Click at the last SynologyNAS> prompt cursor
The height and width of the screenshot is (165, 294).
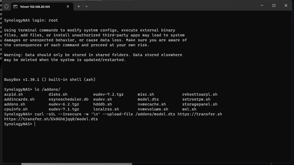coord(35,124)
